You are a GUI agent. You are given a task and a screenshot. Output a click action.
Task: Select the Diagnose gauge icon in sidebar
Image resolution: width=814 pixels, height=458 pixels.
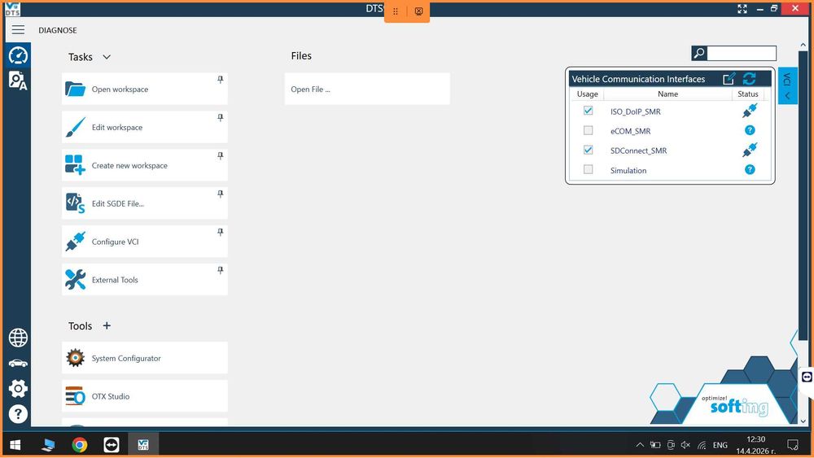(18, 55)
